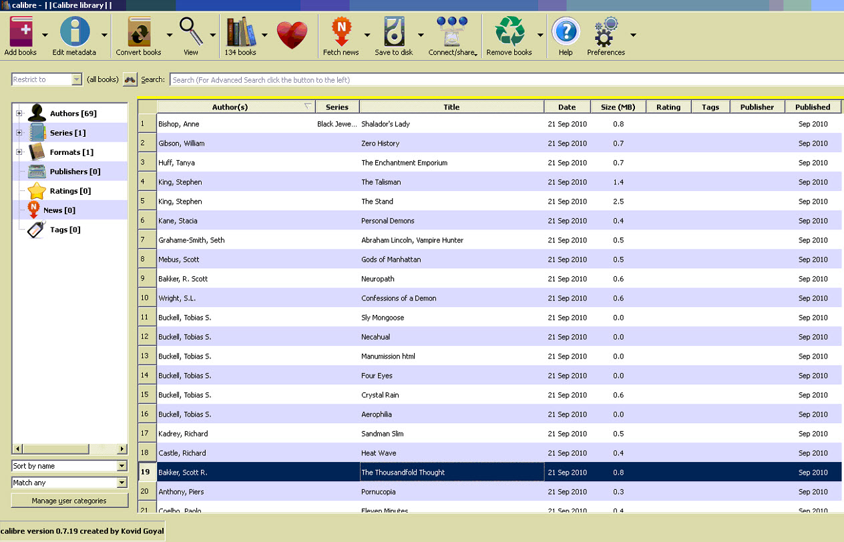844x542 pixels.
Task: Click the Fetch news icon
Action: click(x=341, y=31)
